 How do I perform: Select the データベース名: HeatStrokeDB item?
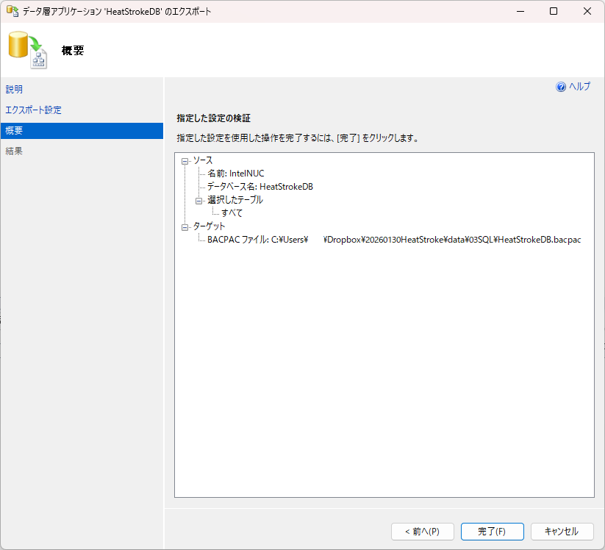point(259,187)
